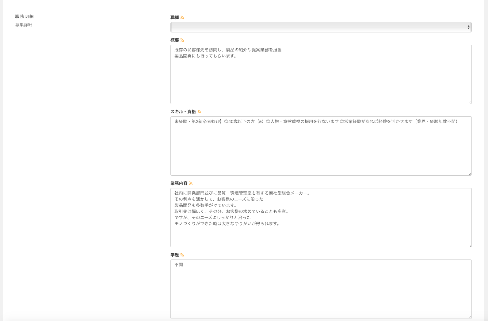Click the feed icon beside 業務内容

coord(191,183)
